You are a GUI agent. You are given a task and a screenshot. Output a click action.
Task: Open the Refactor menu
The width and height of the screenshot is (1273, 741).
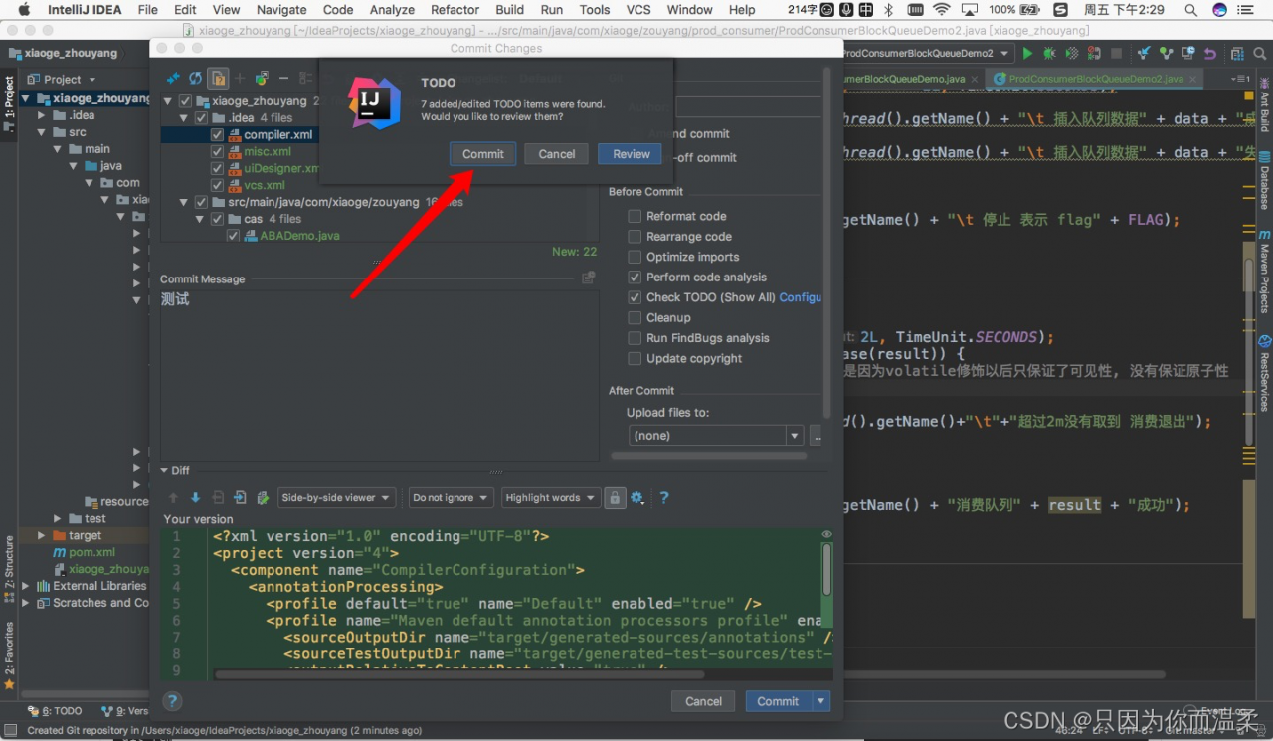click(x=455, y=10)
